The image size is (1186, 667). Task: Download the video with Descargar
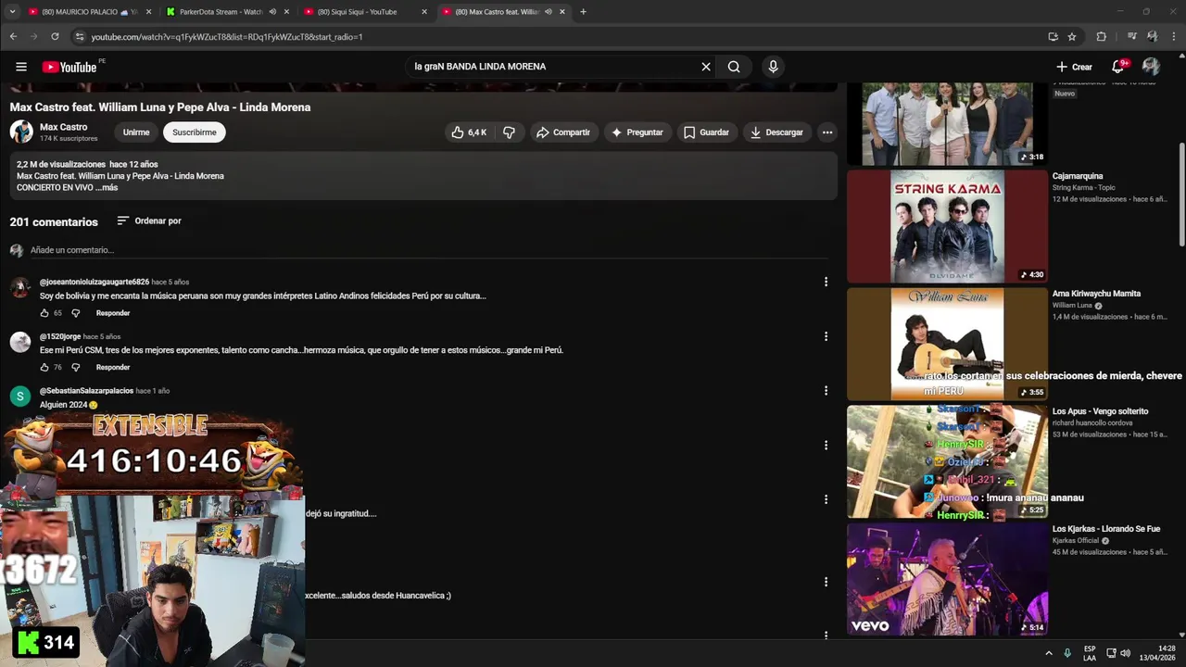(776, 132)
